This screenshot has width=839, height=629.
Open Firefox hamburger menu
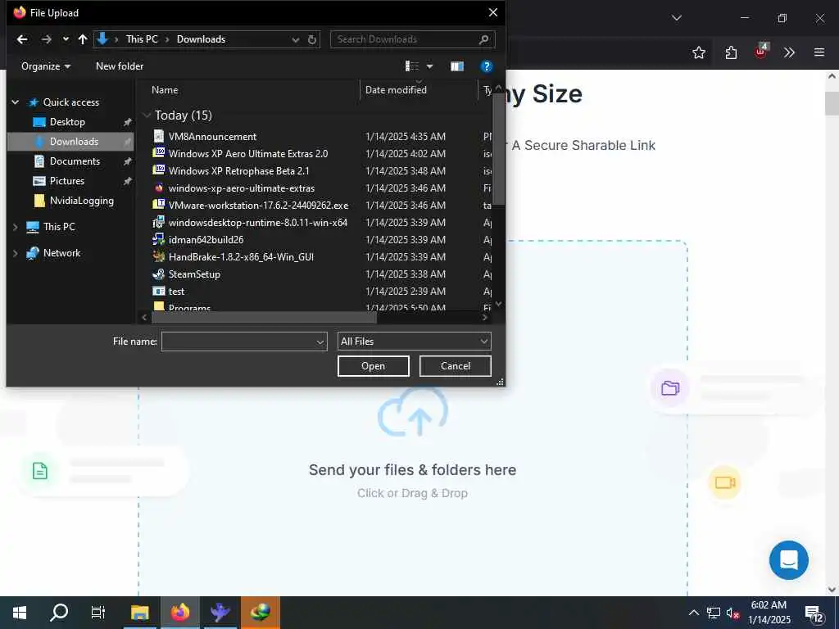coord(819,52)
